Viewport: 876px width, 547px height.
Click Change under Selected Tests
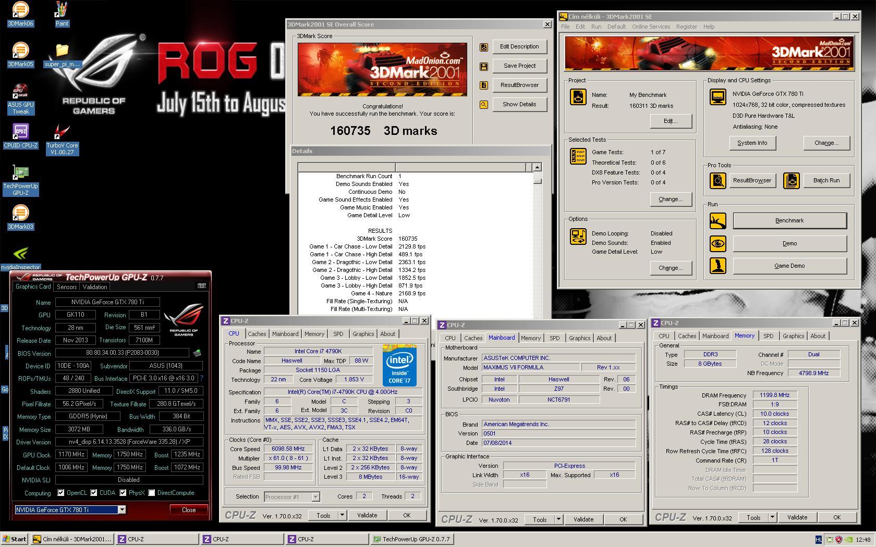point(671,200)
